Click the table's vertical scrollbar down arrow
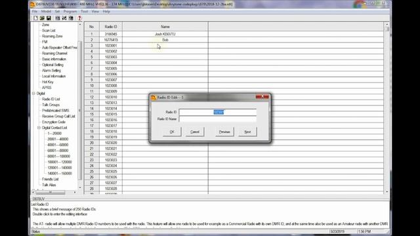420x236 pixels. point(387,191)
